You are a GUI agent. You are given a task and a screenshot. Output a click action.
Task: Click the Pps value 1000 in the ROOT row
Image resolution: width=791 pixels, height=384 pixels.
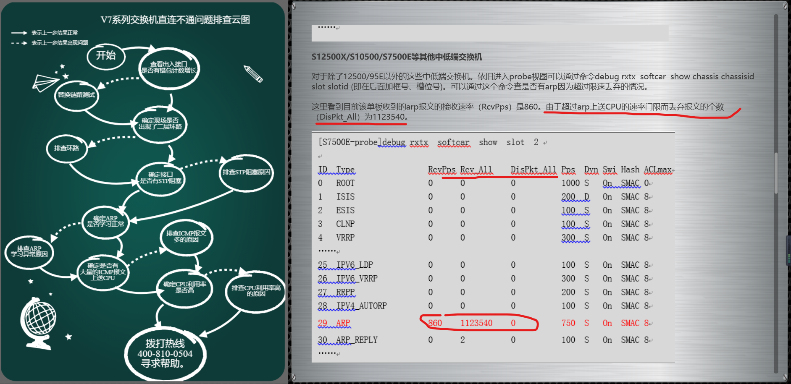pos(570,183)
